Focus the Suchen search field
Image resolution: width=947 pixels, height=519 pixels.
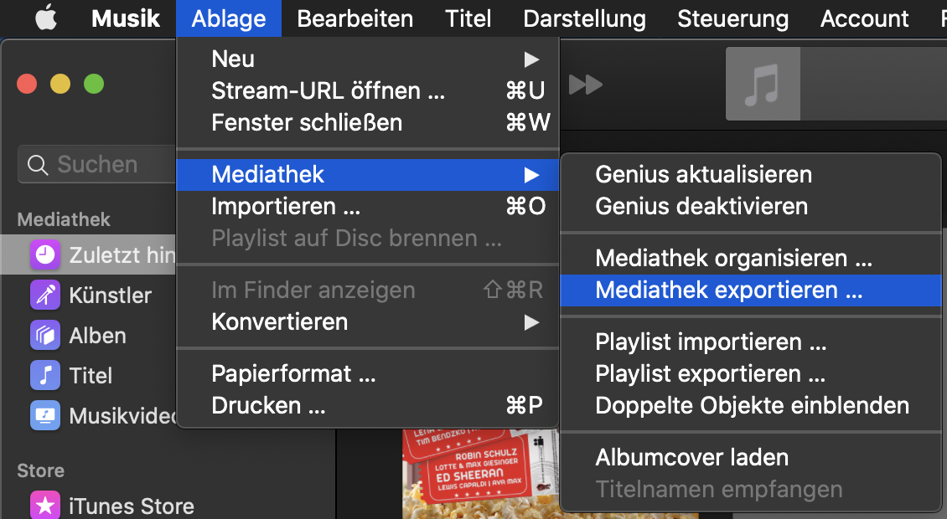pos(98,164)
